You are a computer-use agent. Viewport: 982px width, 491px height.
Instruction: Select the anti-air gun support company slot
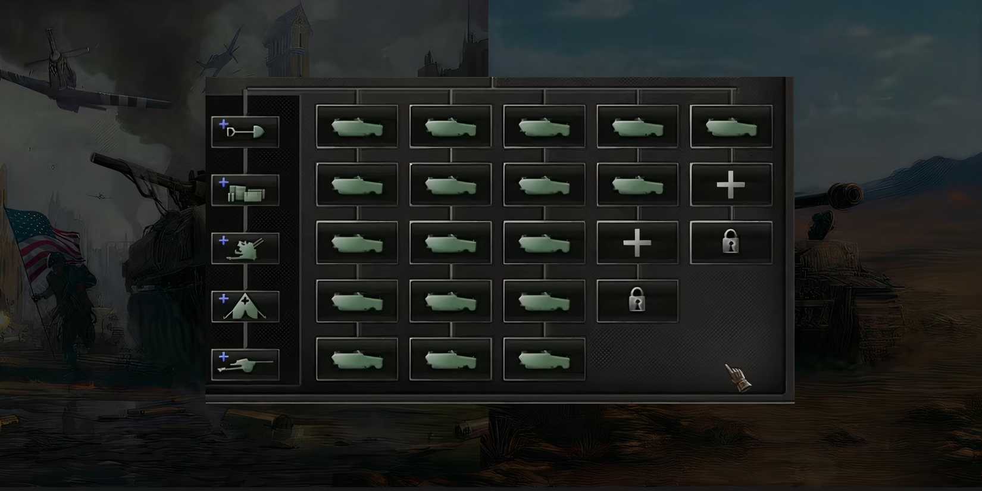coord(245,248)
